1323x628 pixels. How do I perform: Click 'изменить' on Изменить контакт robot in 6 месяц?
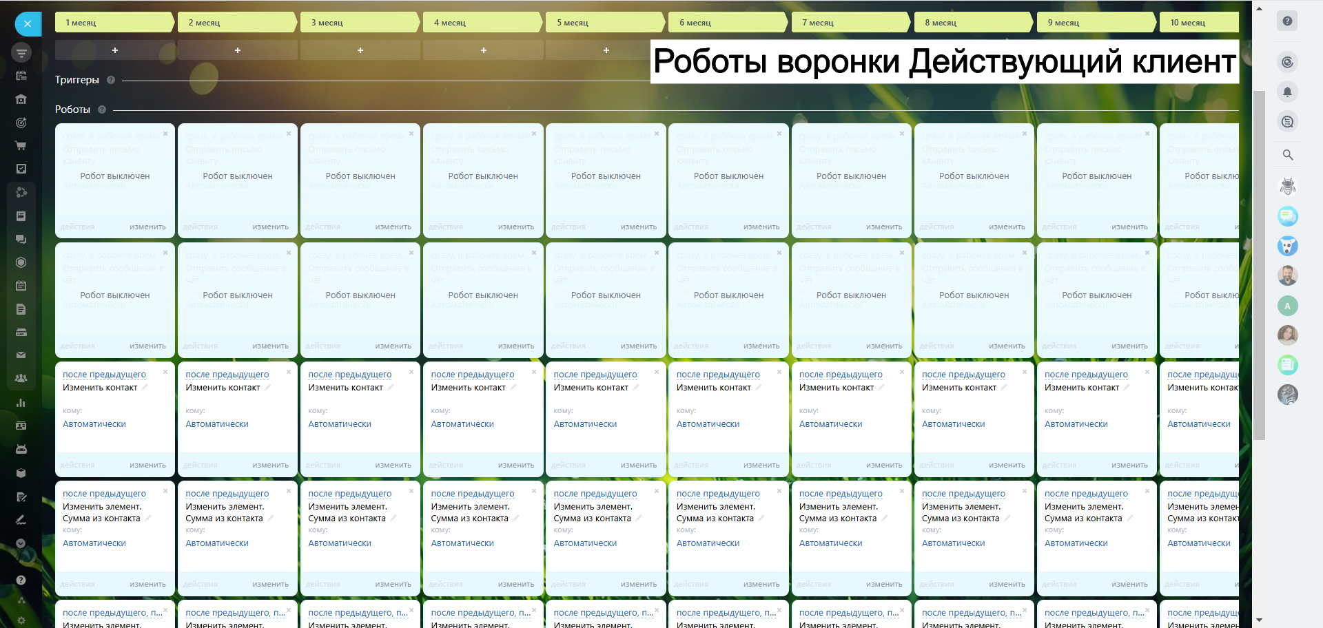pos(761,465)
